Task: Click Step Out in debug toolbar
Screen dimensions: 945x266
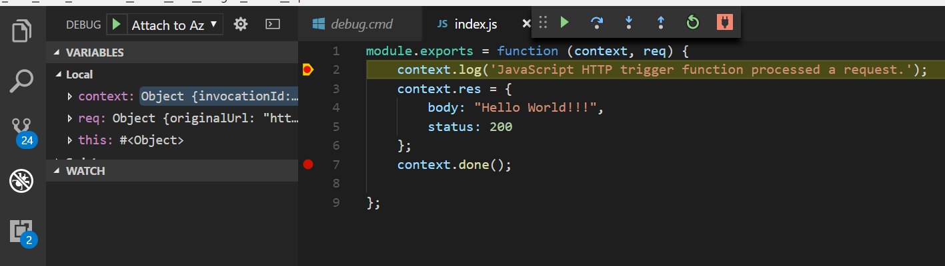Action: click(660, 23)
